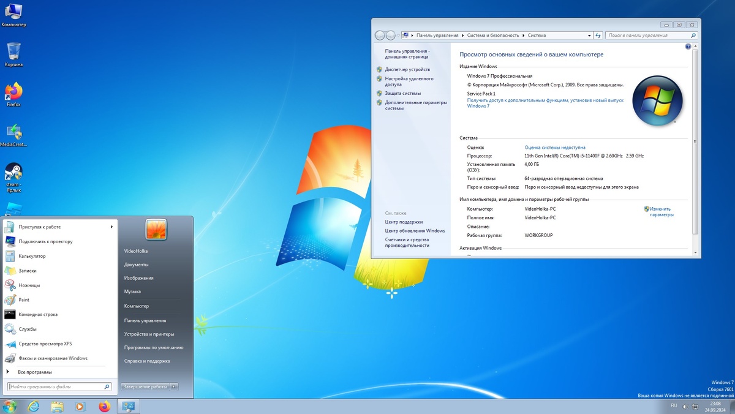
Task: Open Средство просмотра XPS
Action: (60, 344)
